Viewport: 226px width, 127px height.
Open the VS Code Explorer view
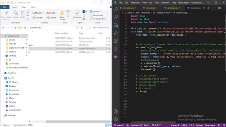tap(115, 9)
